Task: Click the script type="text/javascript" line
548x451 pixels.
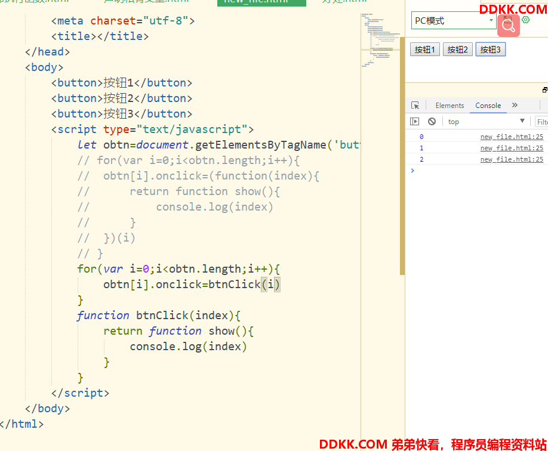Action: point(153,129)
